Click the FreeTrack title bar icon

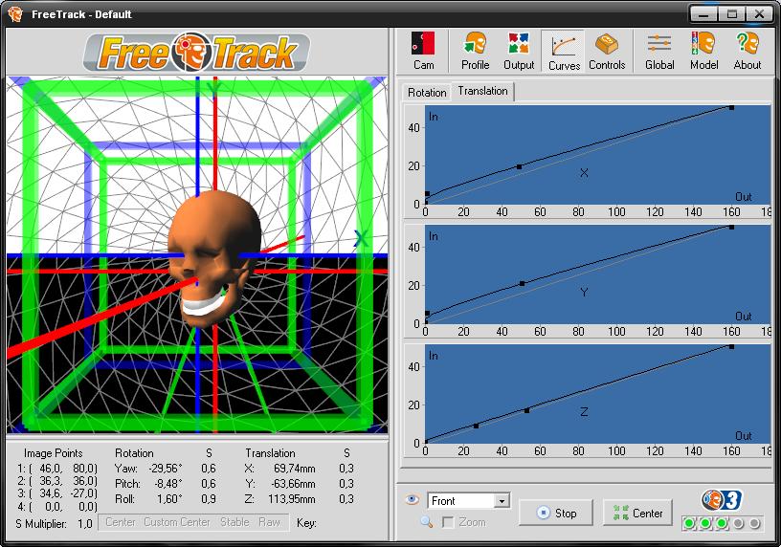15,14
